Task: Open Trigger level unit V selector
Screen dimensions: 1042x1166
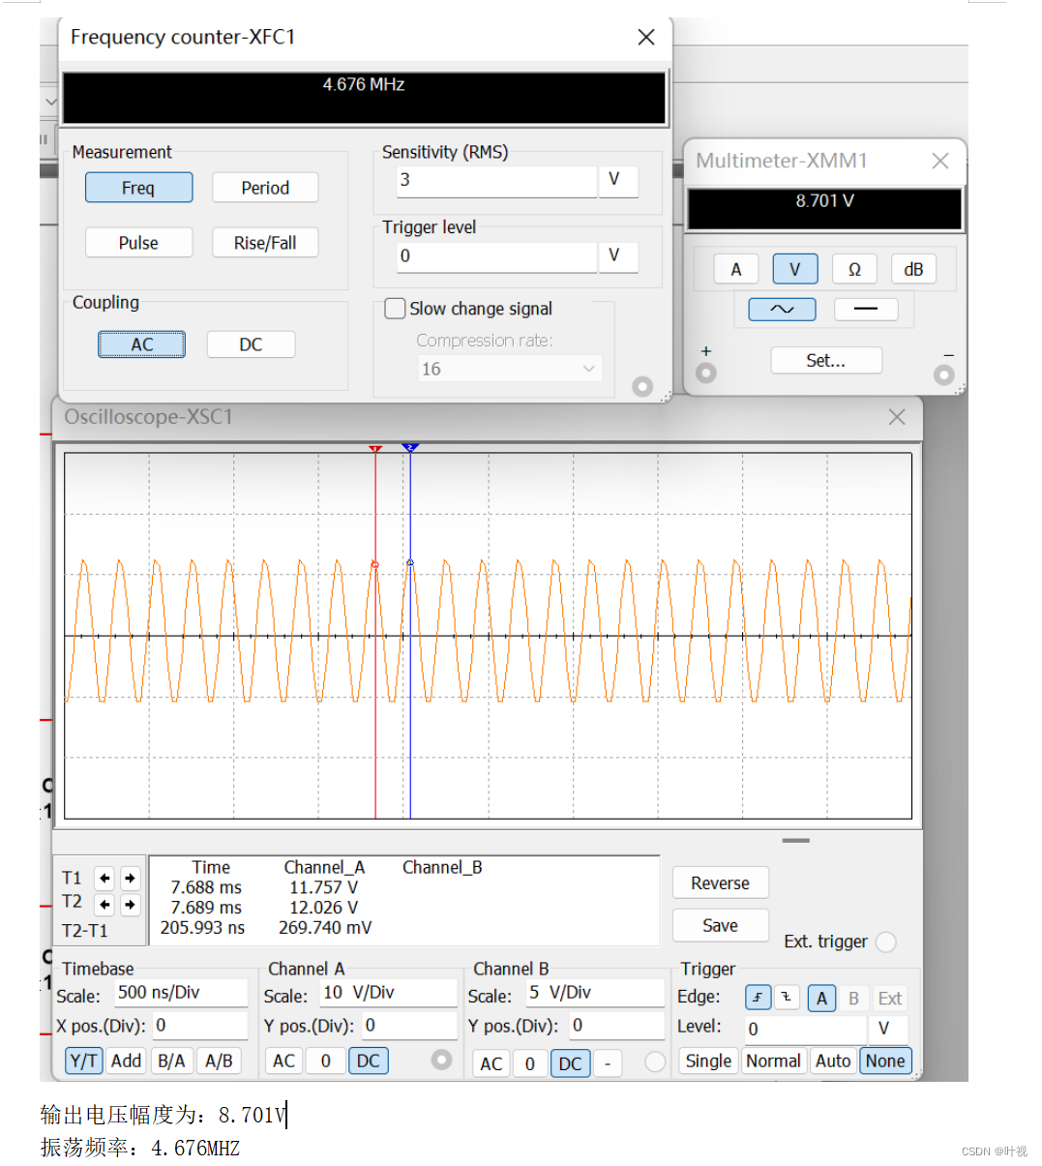Action: (617, 256)
